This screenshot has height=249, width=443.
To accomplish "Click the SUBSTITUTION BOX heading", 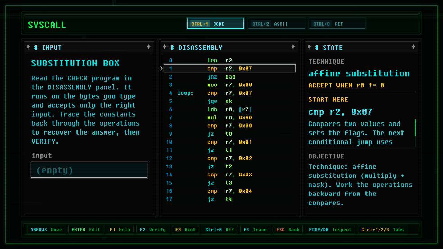I will click(75, 63).
